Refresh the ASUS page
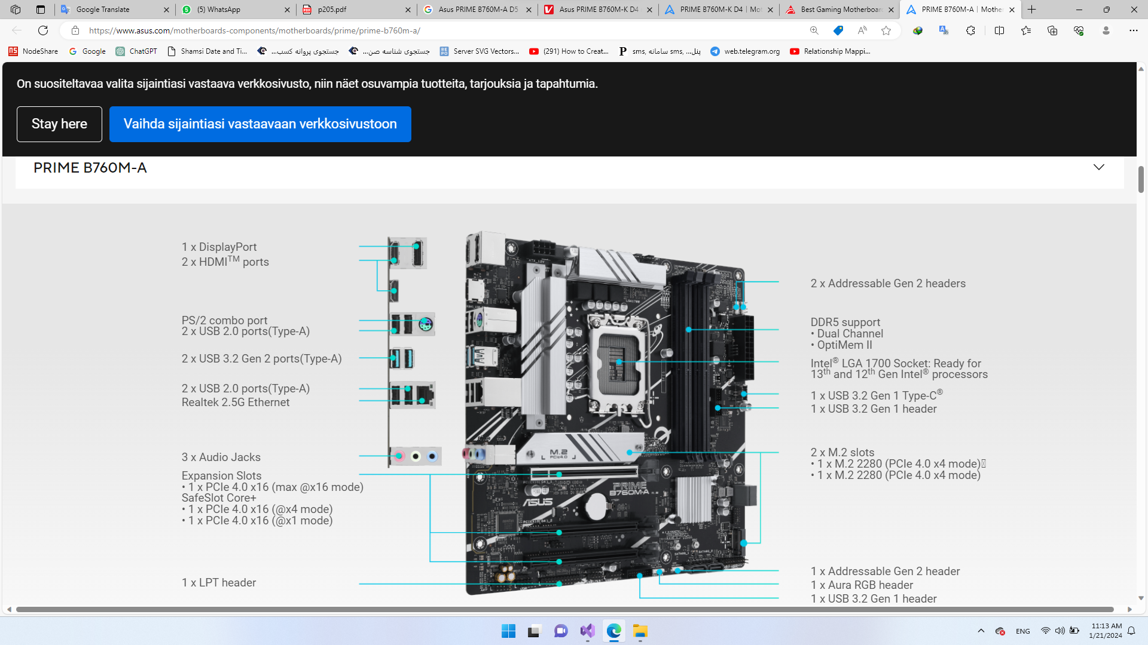Screen dimensions: 1148x645 point(43,30)
